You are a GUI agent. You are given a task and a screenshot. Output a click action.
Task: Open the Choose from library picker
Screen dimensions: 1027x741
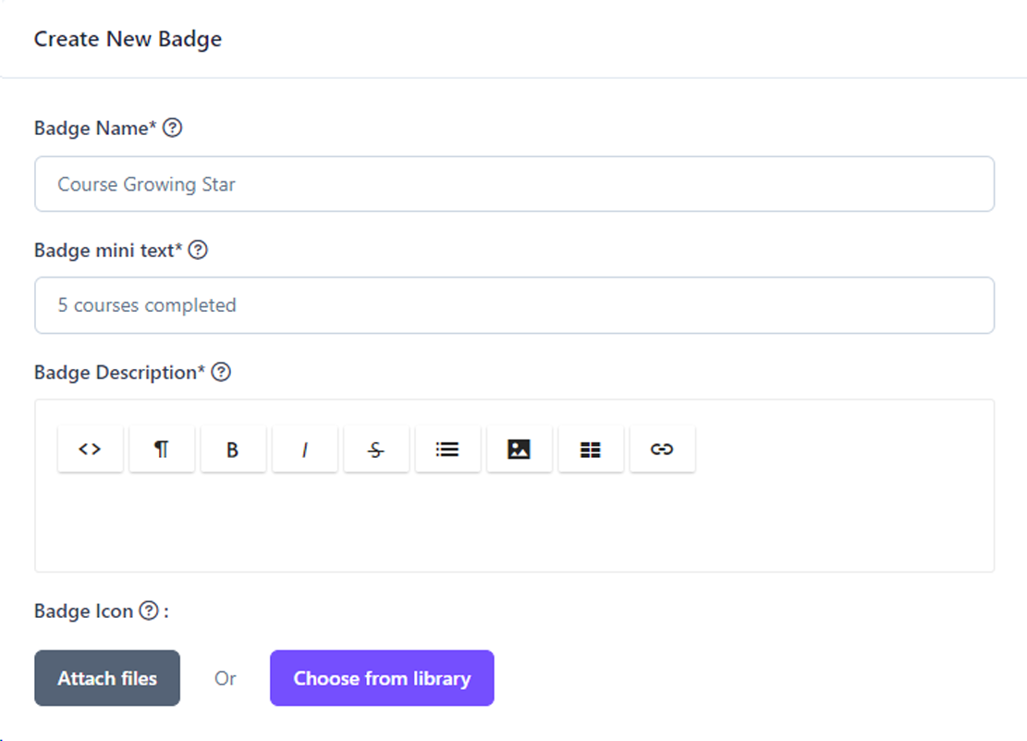382,678
